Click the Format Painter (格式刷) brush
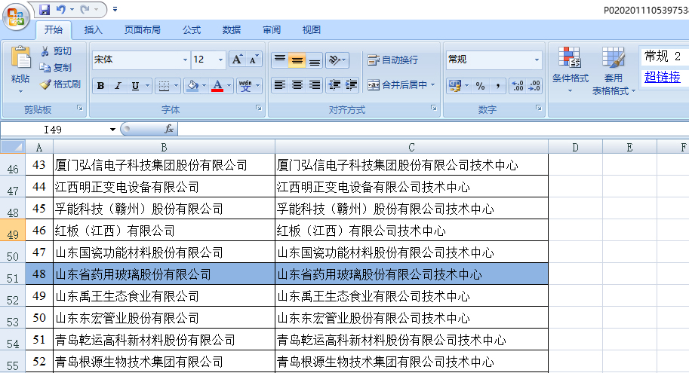 point(45,84)
